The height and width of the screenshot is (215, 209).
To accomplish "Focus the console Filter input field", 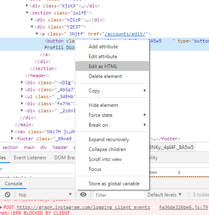I will [119, 195].
